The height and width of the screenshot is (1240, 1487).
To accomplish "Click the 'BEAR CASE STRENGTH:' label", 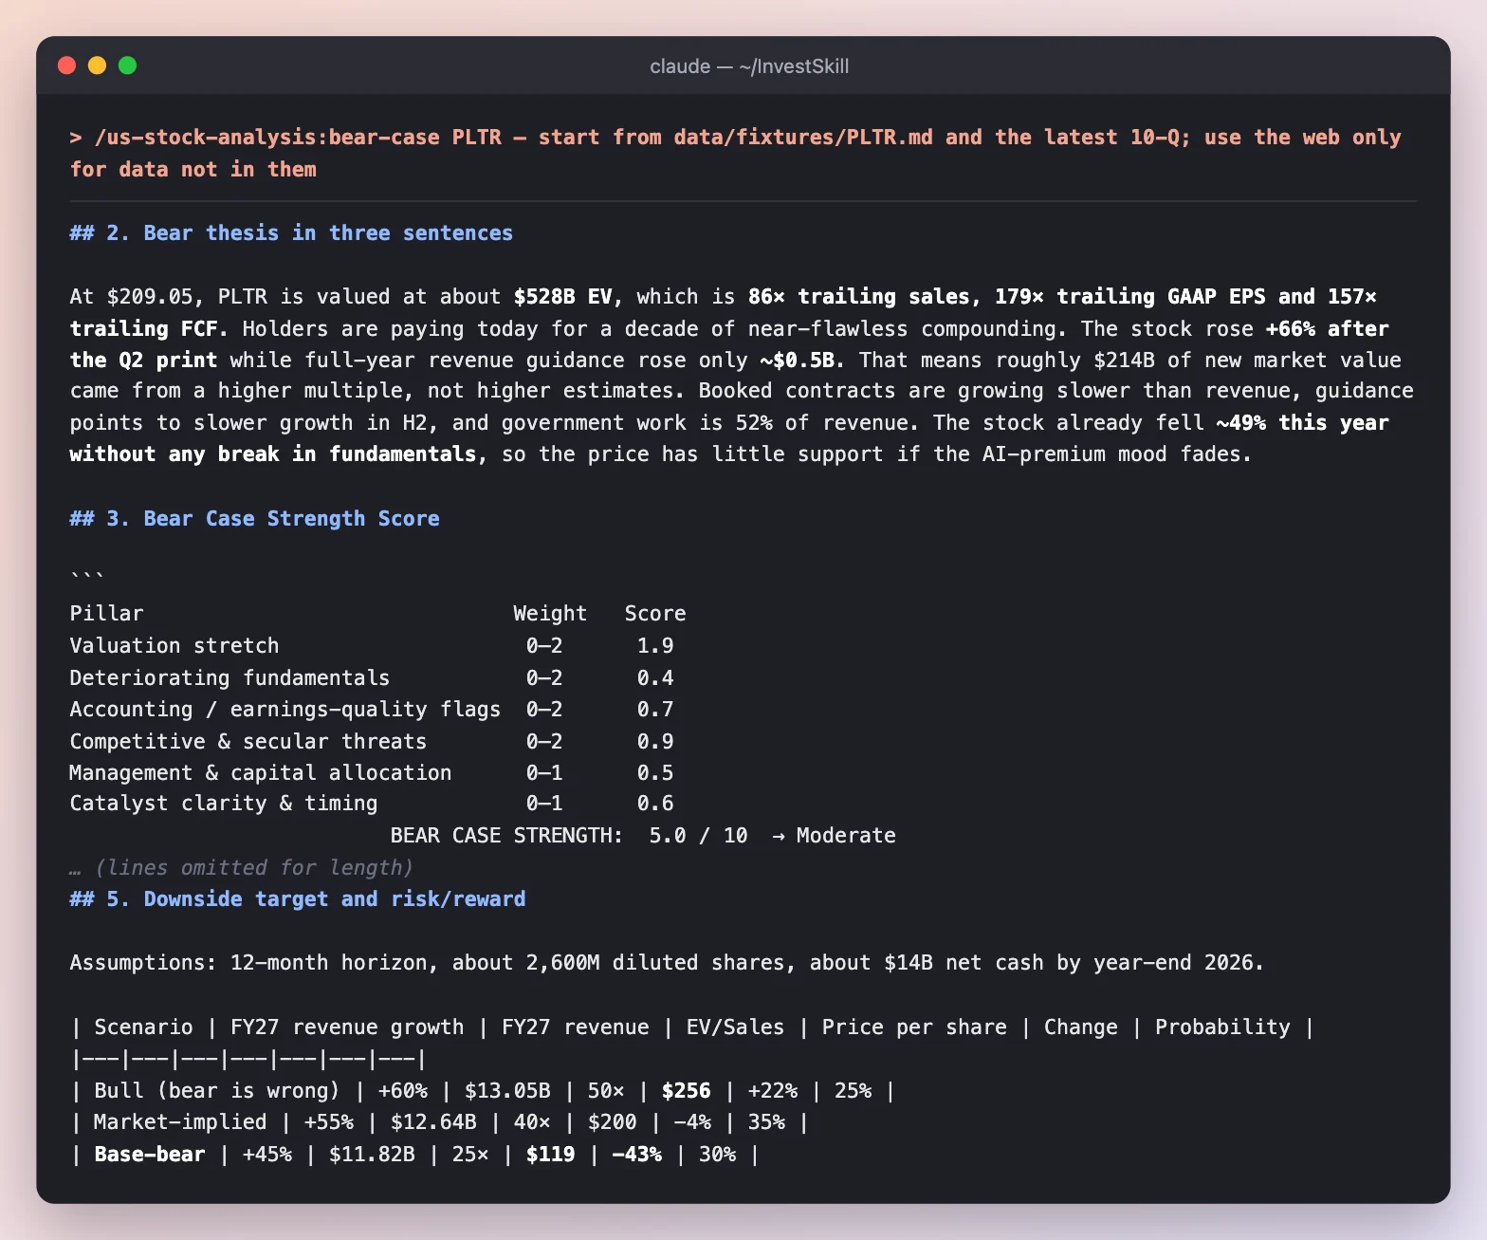I will point(506,836).
